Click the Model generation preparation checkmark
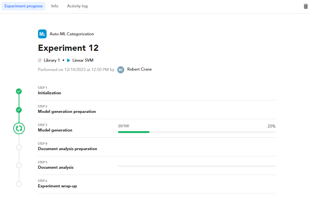 19,110
